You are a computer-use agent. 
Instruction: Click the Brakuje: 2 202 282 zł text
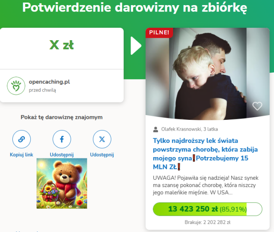[x=208, y=223]
